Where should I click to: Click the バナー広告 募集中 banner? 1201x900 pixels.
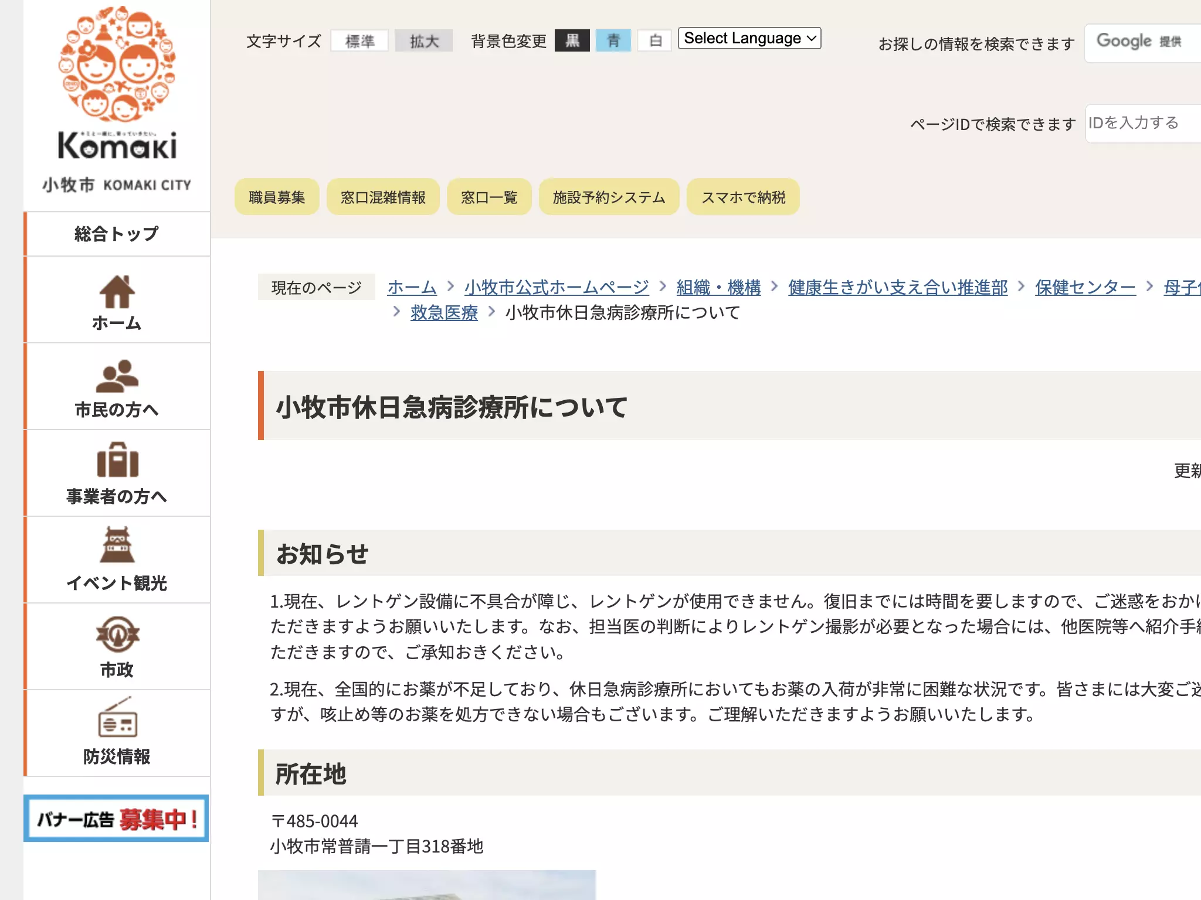116,818
